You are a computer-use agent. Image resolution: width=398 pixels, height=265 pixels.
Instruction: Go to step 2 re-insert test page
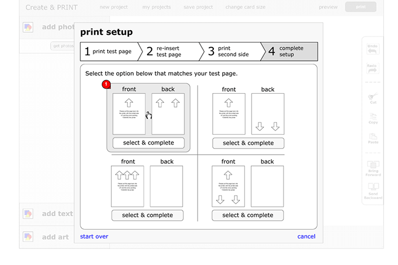[x=170, y=51]
